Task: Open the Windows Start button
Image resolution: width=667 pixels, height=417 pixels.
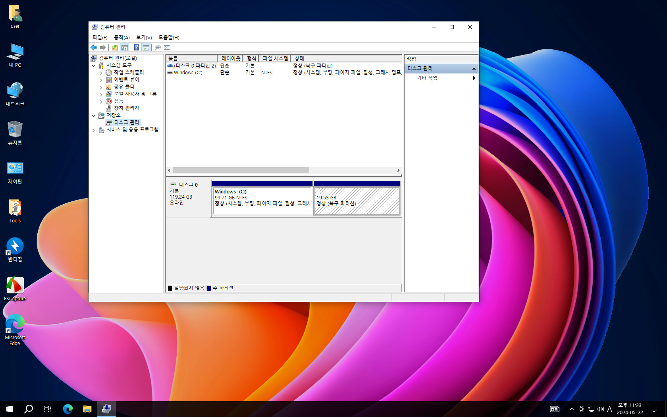Action: pos(10,409)
